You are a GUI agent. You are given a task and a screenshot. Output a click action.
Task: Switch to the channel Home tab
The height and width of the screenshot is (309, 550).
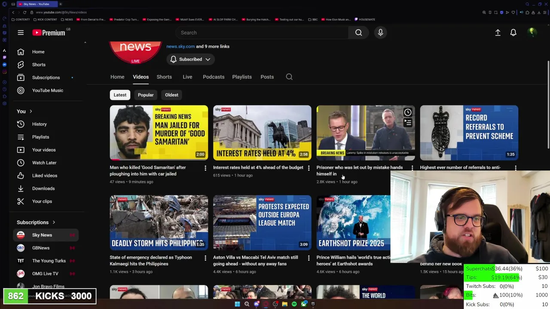tap(117, 77)
